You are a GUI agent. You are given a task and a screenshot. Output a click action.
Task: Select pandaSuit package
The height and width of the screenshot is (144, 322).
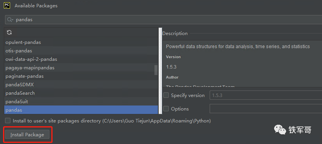[81, 101]
